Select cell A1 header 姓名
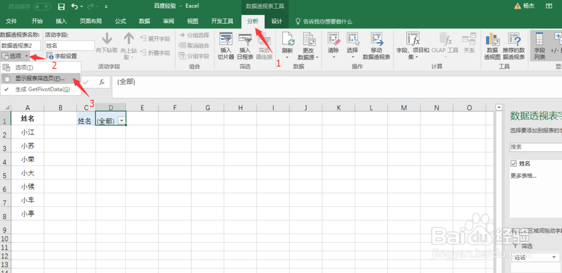Image resolution: width=562 pixels, height=273 pixels. [28, 118]
